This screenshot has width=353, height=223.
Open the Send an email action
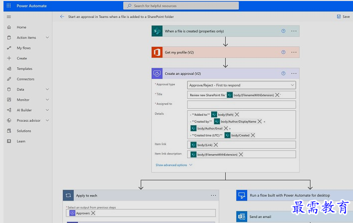295,217
